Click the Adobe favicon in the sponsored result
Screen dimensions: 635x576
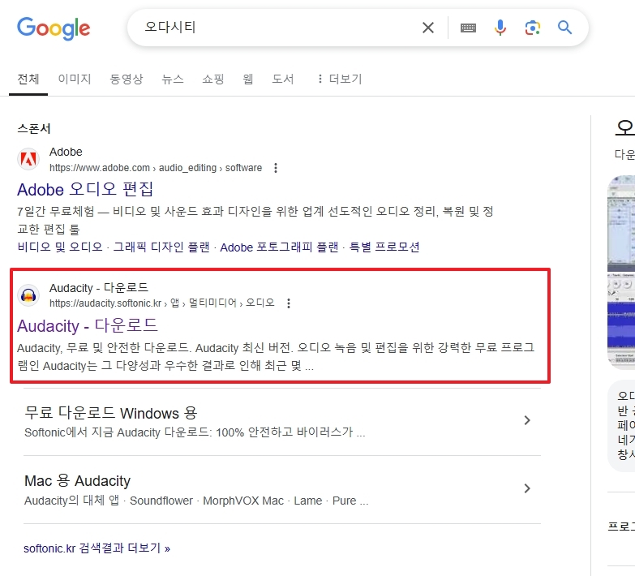(x=28, y=159)
